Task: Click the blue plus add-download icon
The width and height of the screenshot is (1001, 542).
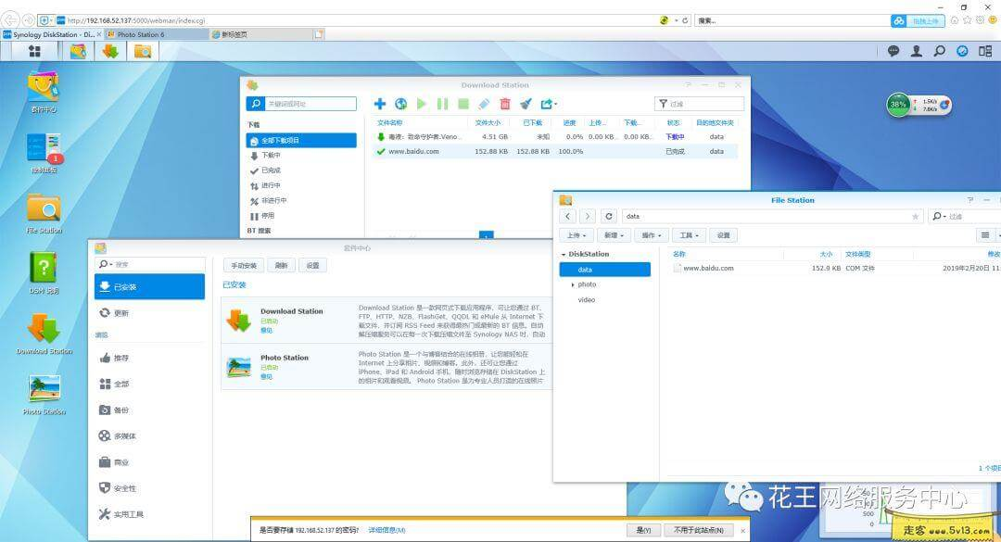Action: 380,105
